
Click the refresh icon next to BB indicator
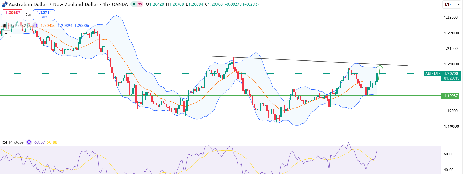(x=35, y=26)
